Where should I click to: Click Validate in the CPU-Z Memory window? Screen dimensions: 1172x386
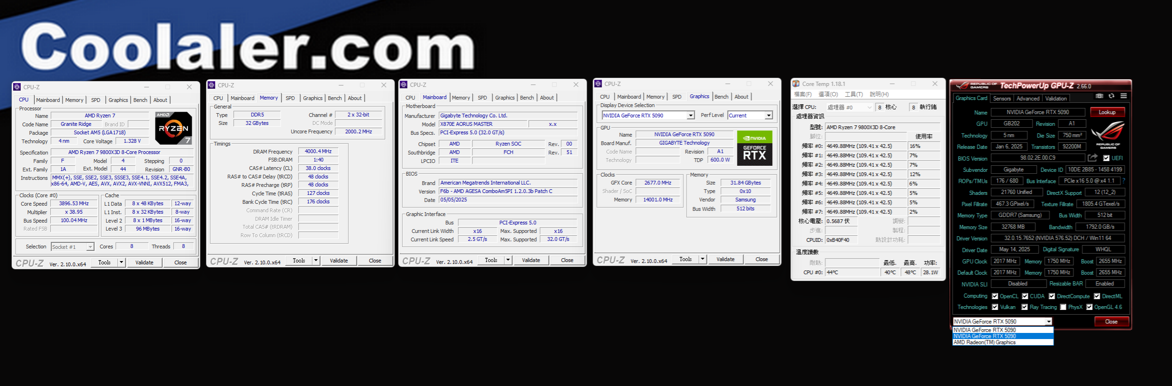[339, 261]
